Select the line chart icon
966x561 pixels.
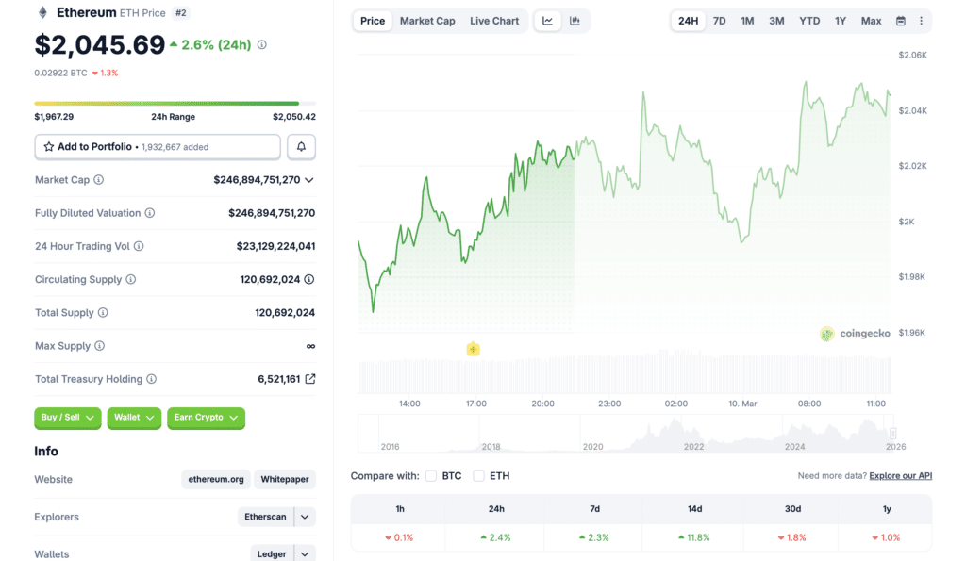pos(547,20)
